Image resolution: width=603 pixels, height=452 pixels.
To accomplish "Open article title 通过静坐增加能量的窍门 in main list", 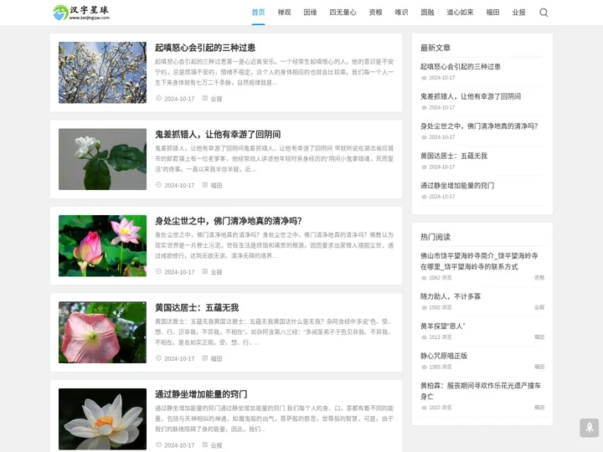I will [x=201, y=394].
